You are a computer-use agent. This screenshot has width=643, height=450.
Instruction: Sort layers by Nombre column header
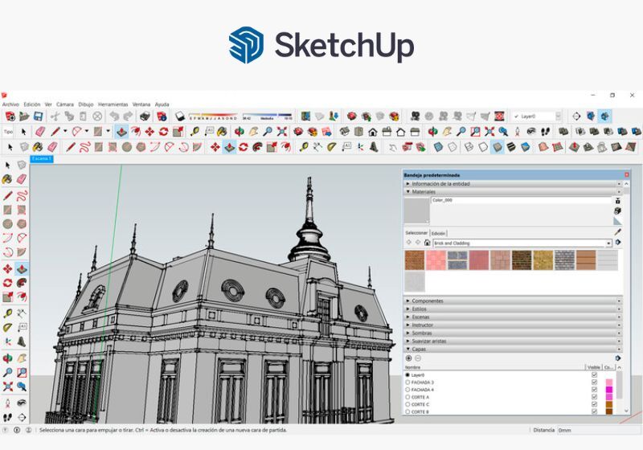coord(412,367)
